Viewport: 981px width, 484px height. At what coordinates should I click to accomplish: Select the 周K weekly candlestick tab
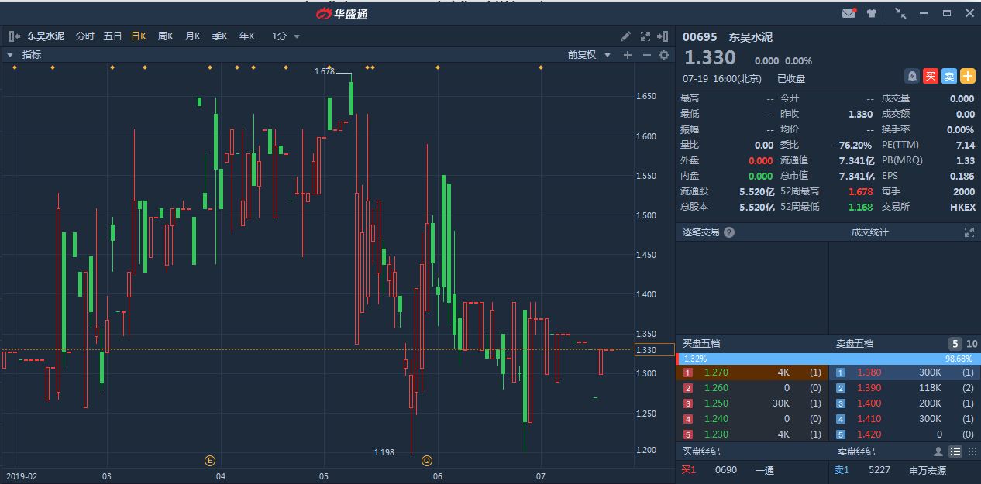coord(166,36)
